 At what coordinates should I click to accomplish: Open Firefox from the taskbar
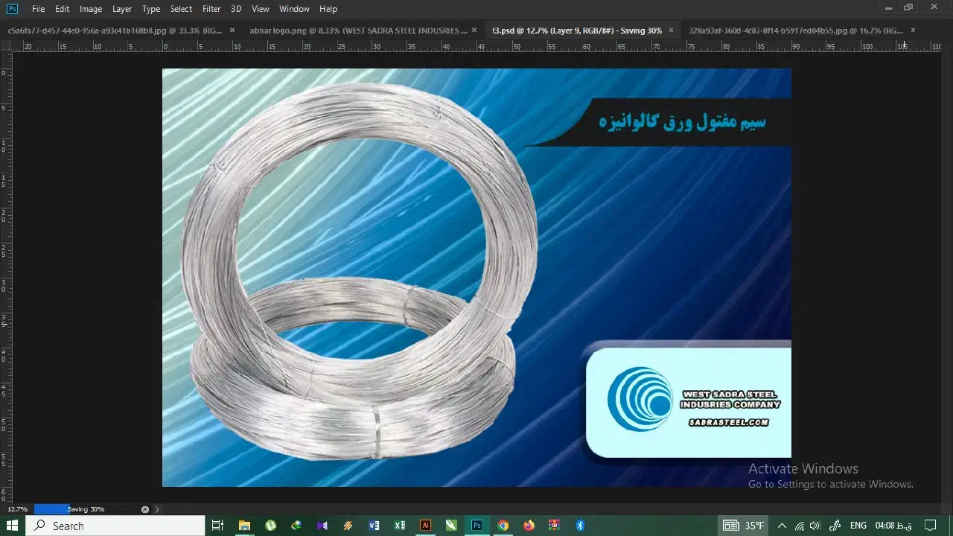point(529,526)
